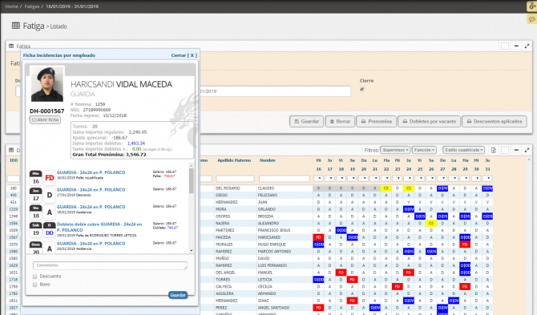Navigate to Fatigas in the breadcrumb
This screenshot has height=315, width=537.
(32, 6)
